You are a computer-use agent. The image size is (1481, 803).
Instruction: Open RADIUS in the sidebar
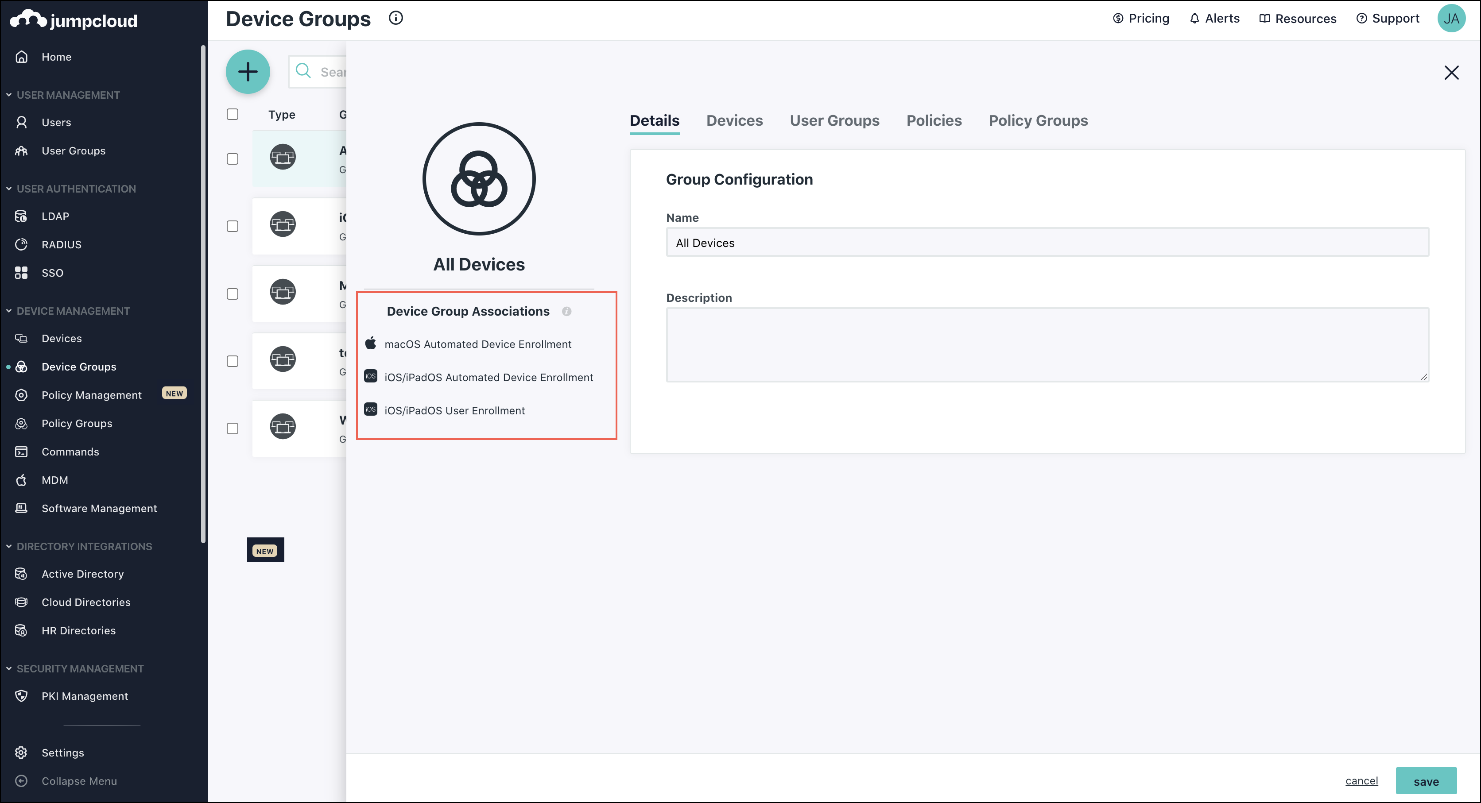pos(61,244)
